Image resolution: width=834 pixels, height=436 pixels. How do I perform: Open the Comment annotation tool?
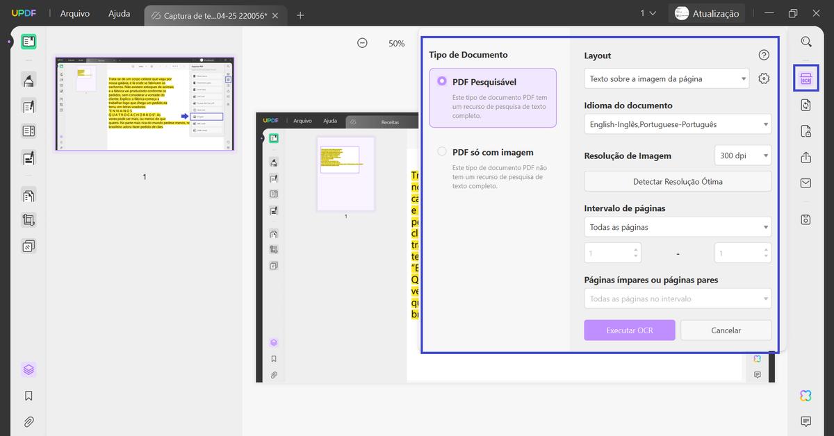[28, 78]
